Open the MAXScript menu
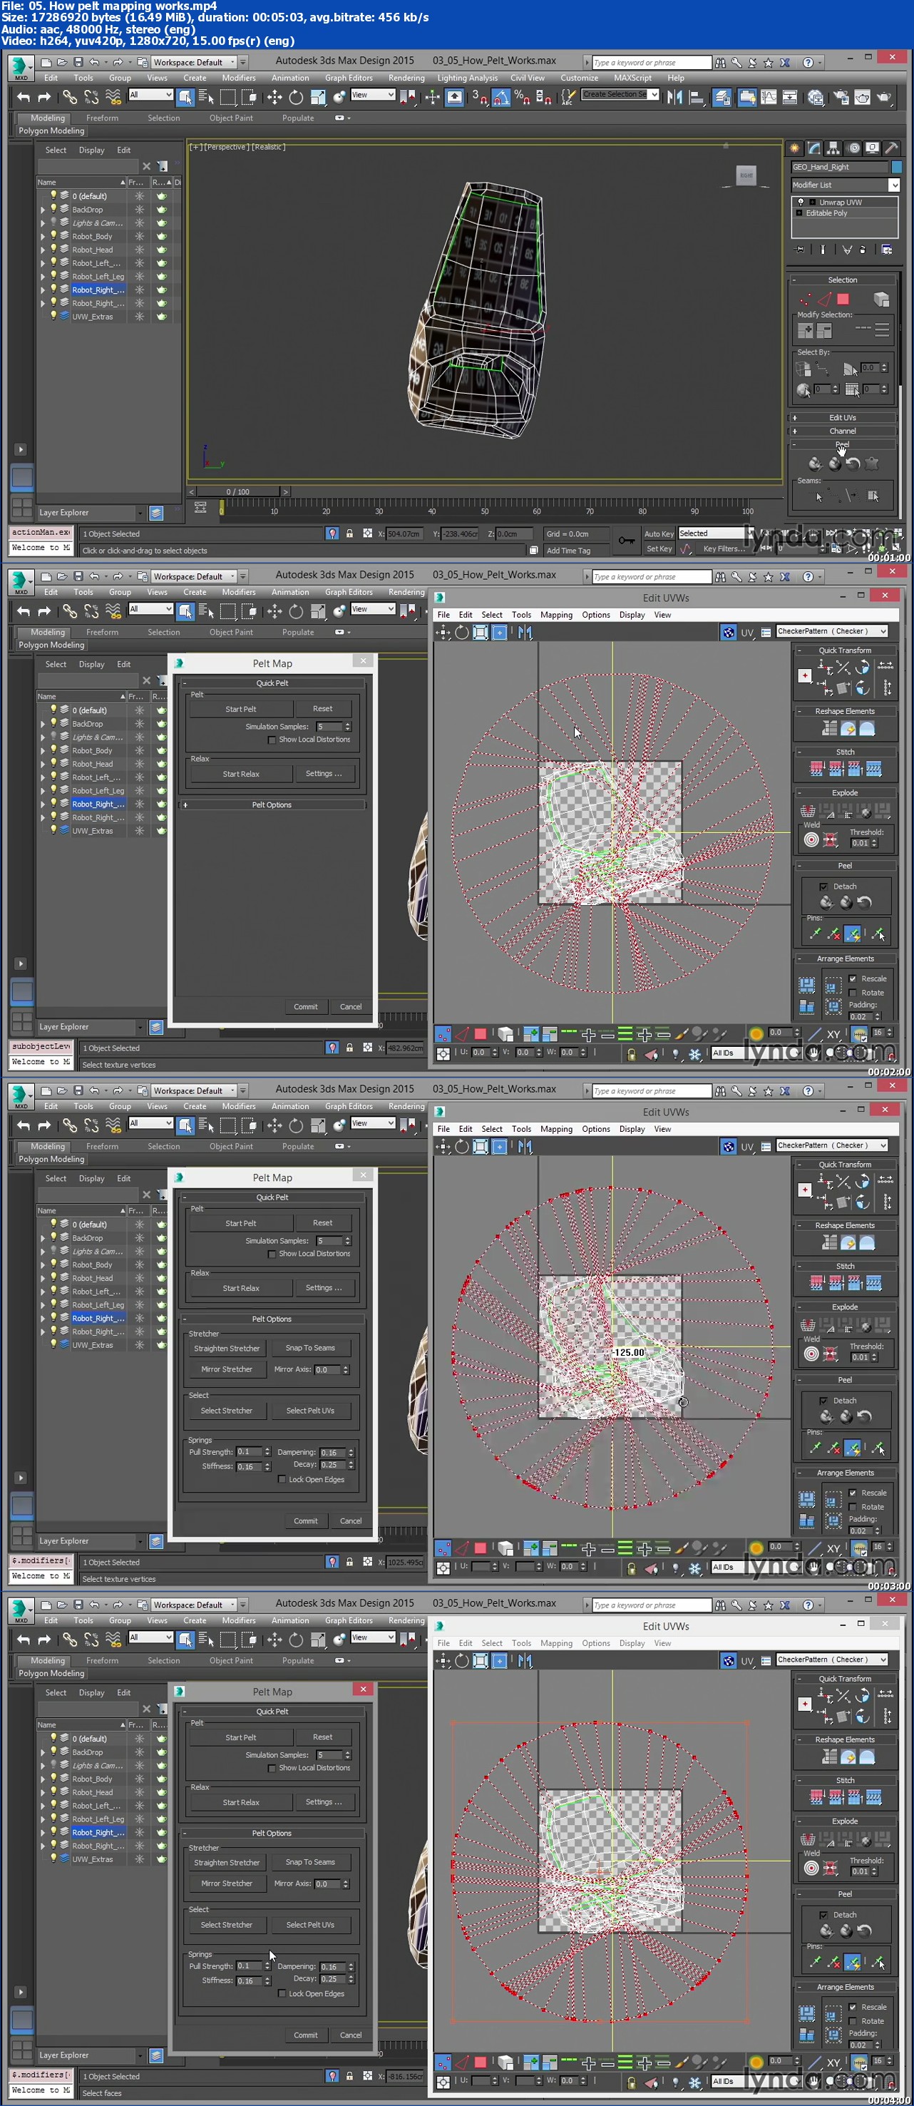The width and height of the screenshot is (914, 2106). (633, 78)
